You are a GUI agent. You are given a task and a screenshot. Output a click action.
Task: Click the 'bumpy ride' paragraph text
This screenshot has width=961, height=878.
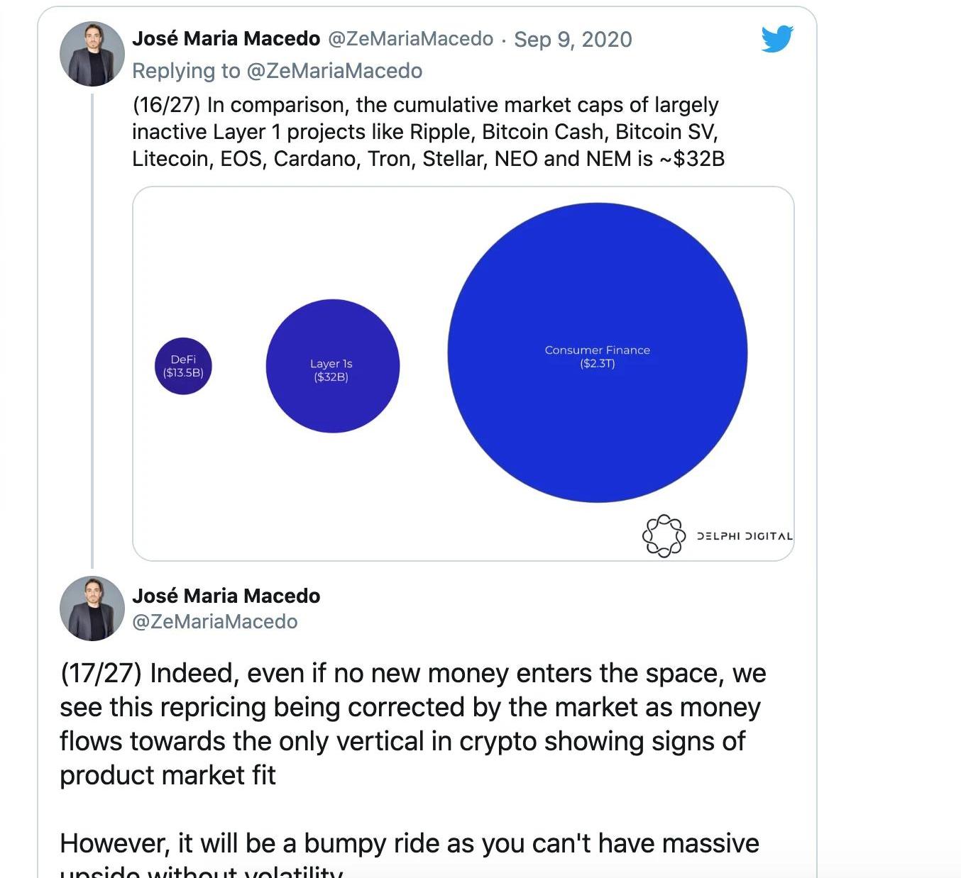(x=410, y=853)
